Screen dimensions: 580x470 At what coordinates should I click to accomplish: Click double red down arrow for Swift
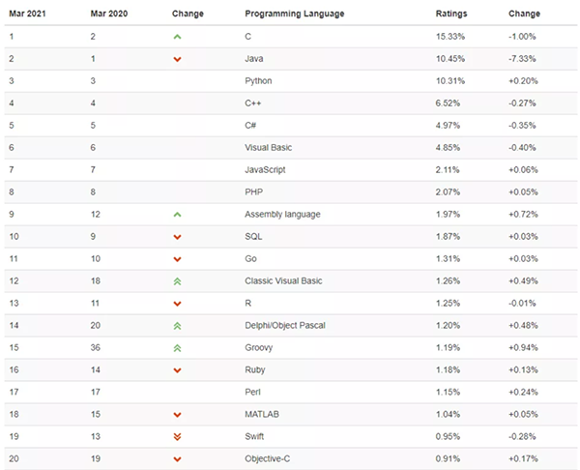(x=177, y=437)
